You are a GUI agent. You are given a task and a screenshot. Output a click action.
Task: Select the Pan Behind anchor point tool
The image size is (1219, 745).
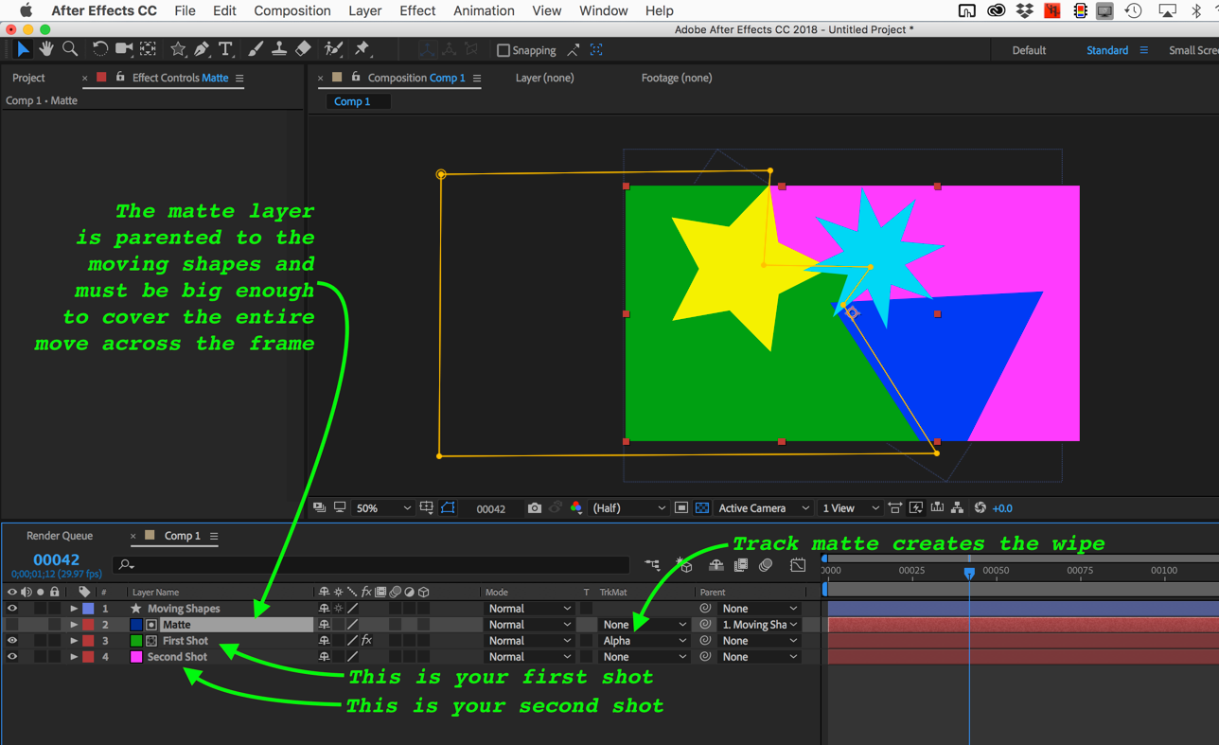click(149, 48)
